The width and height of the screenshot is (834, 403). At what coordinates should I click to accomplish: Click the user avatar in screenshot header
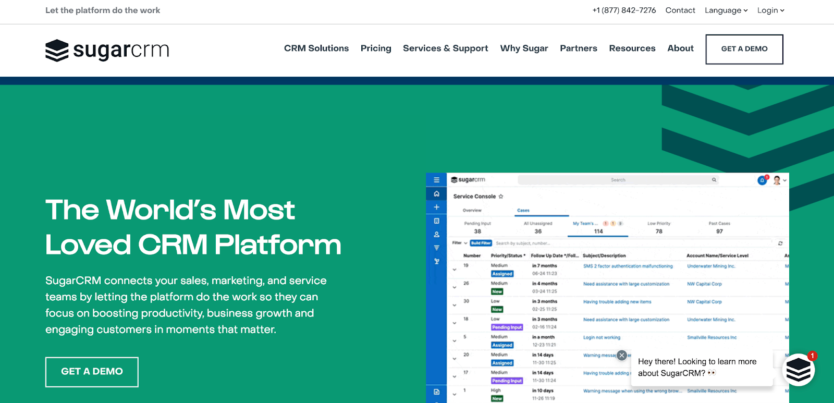click(777, 180)
